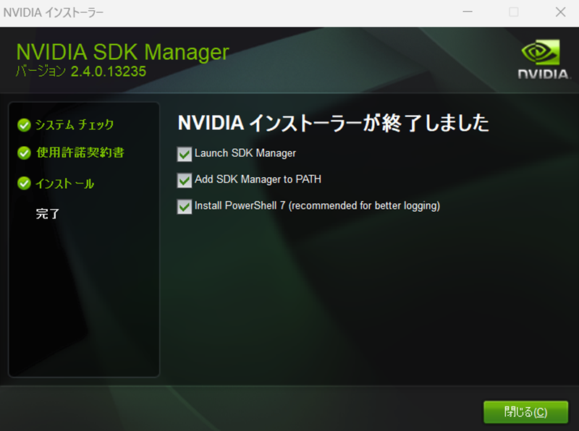579x431 pixels.
Task: Click the green checkmark beside システム チェック
Action: 24,125
